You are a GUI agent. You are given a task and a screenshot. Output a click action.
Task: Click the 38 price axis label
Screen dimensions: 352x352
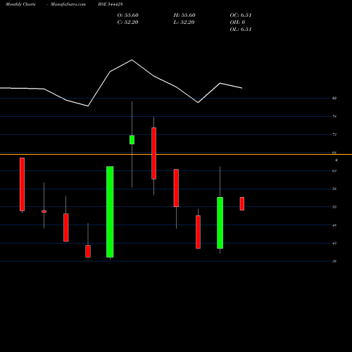point(334,261)
